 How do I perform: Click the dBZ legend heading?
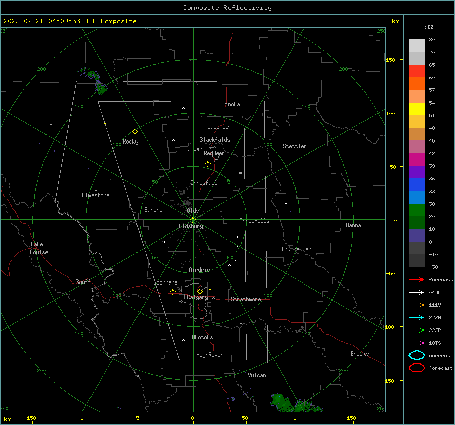pos(429,27)
